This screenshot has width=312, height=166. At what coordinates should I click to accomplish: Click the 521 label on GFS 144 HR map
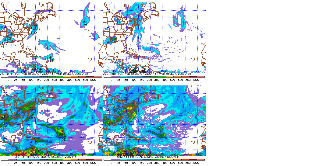(x=65, y=139)
